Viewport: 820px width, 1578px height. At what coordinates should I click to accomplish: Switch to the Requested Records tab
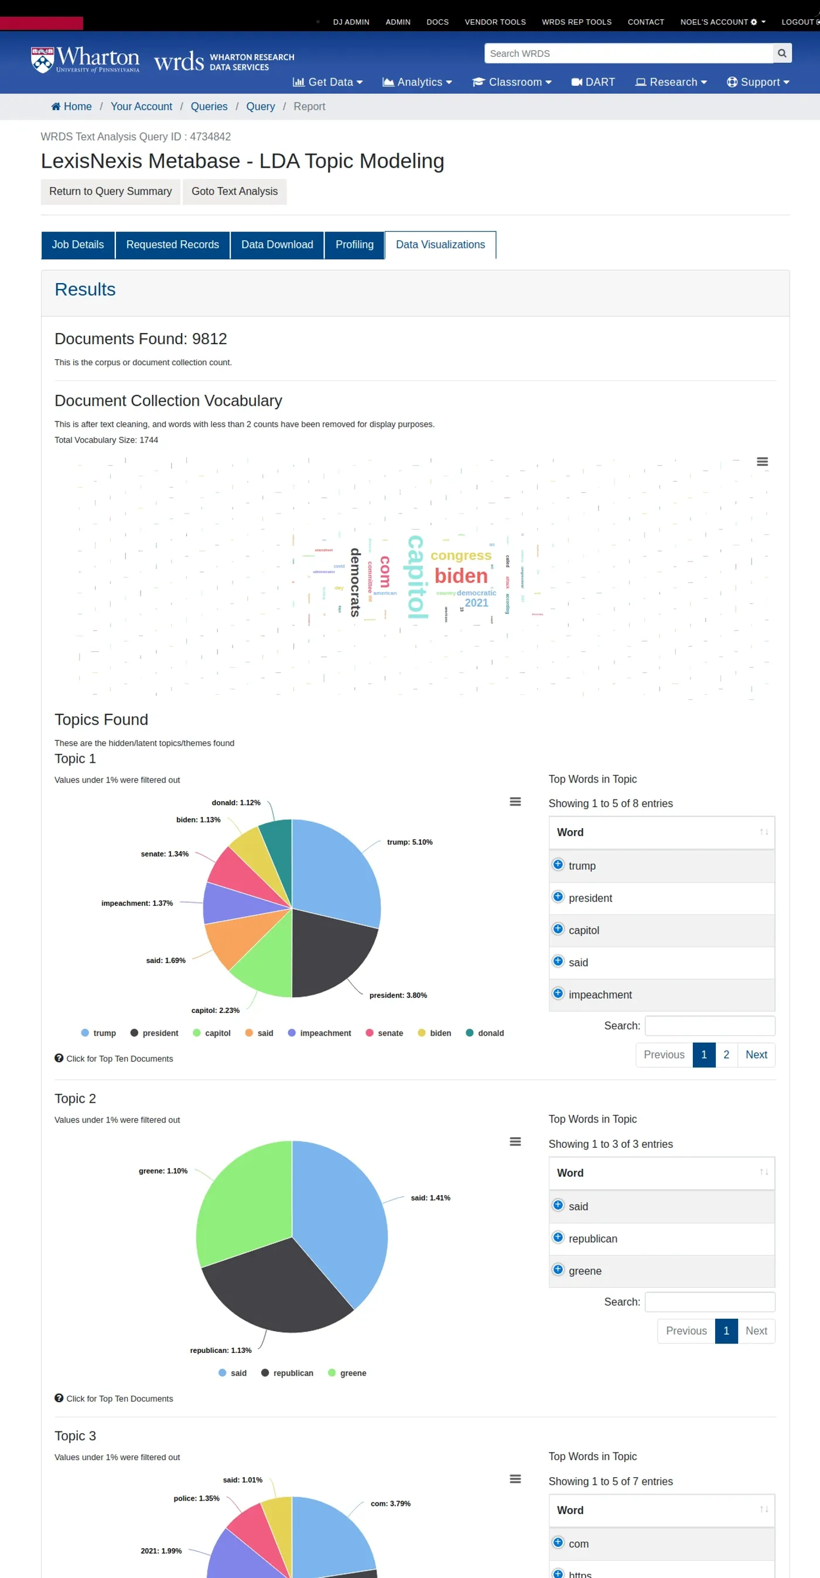pos(173,244)
